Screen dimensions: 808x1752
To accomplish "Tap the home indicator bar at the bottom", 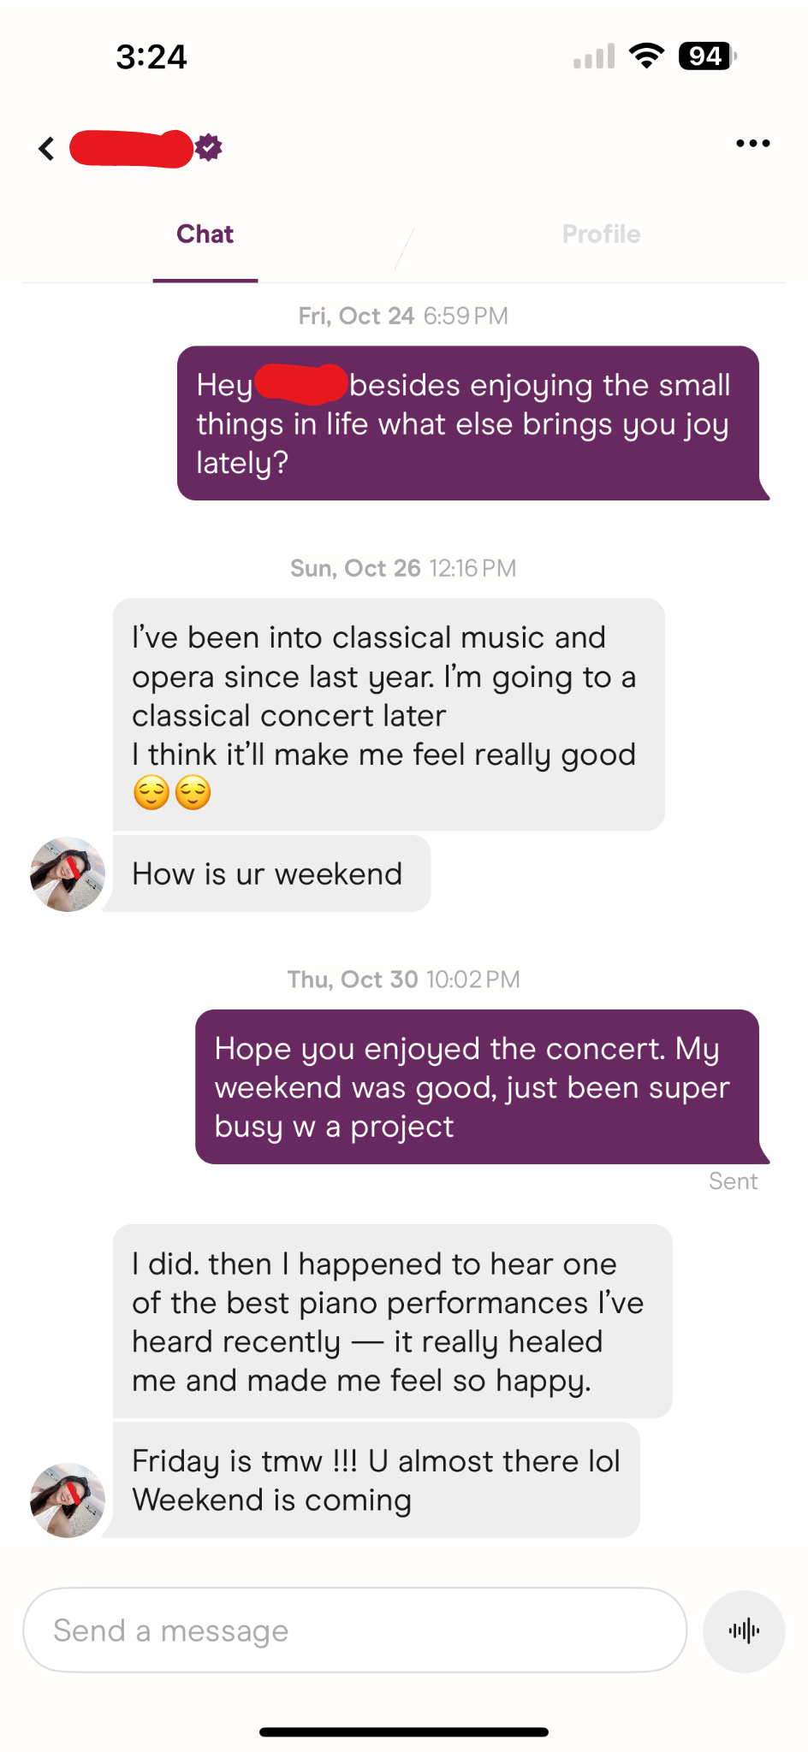I will tap(403, 1732).
